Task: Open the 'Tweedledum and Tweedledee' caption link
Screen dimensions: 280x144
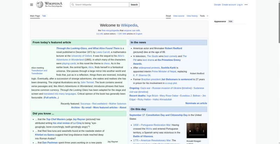Action: [x=39, y=72]
